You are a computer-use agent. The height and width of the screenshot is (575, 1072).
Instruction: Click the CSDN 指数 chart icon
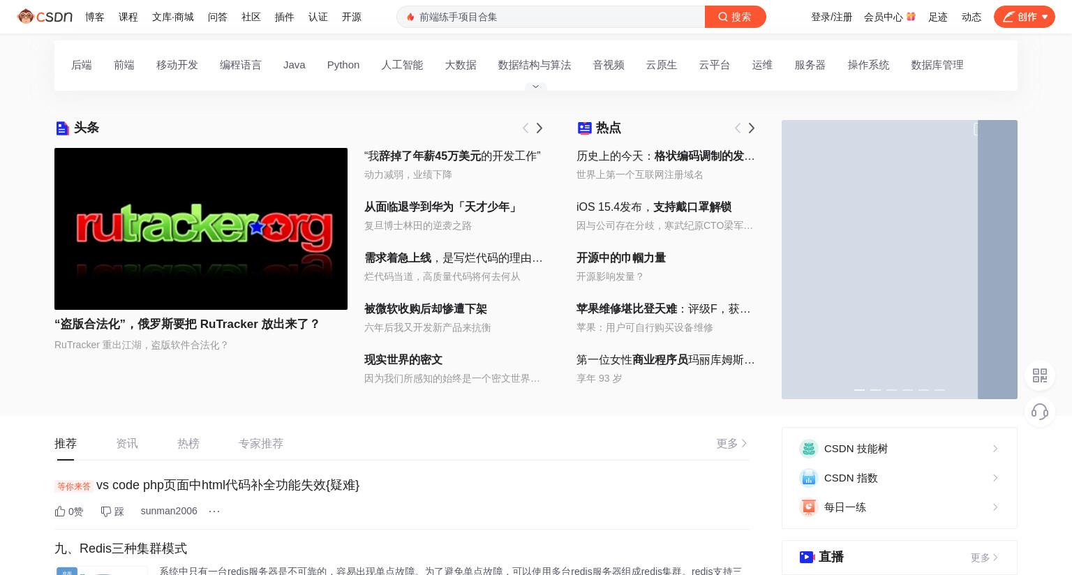pos(808,478)
